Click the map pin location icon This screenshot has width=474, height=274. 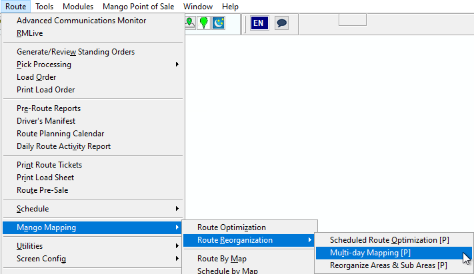click(x=190, y=23)
